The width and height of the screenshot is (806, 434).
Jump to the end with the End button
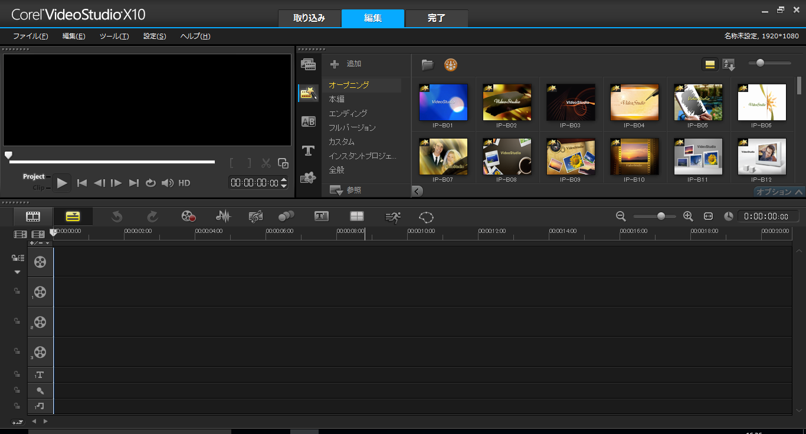pyautogui.click(x=134, y=183)
